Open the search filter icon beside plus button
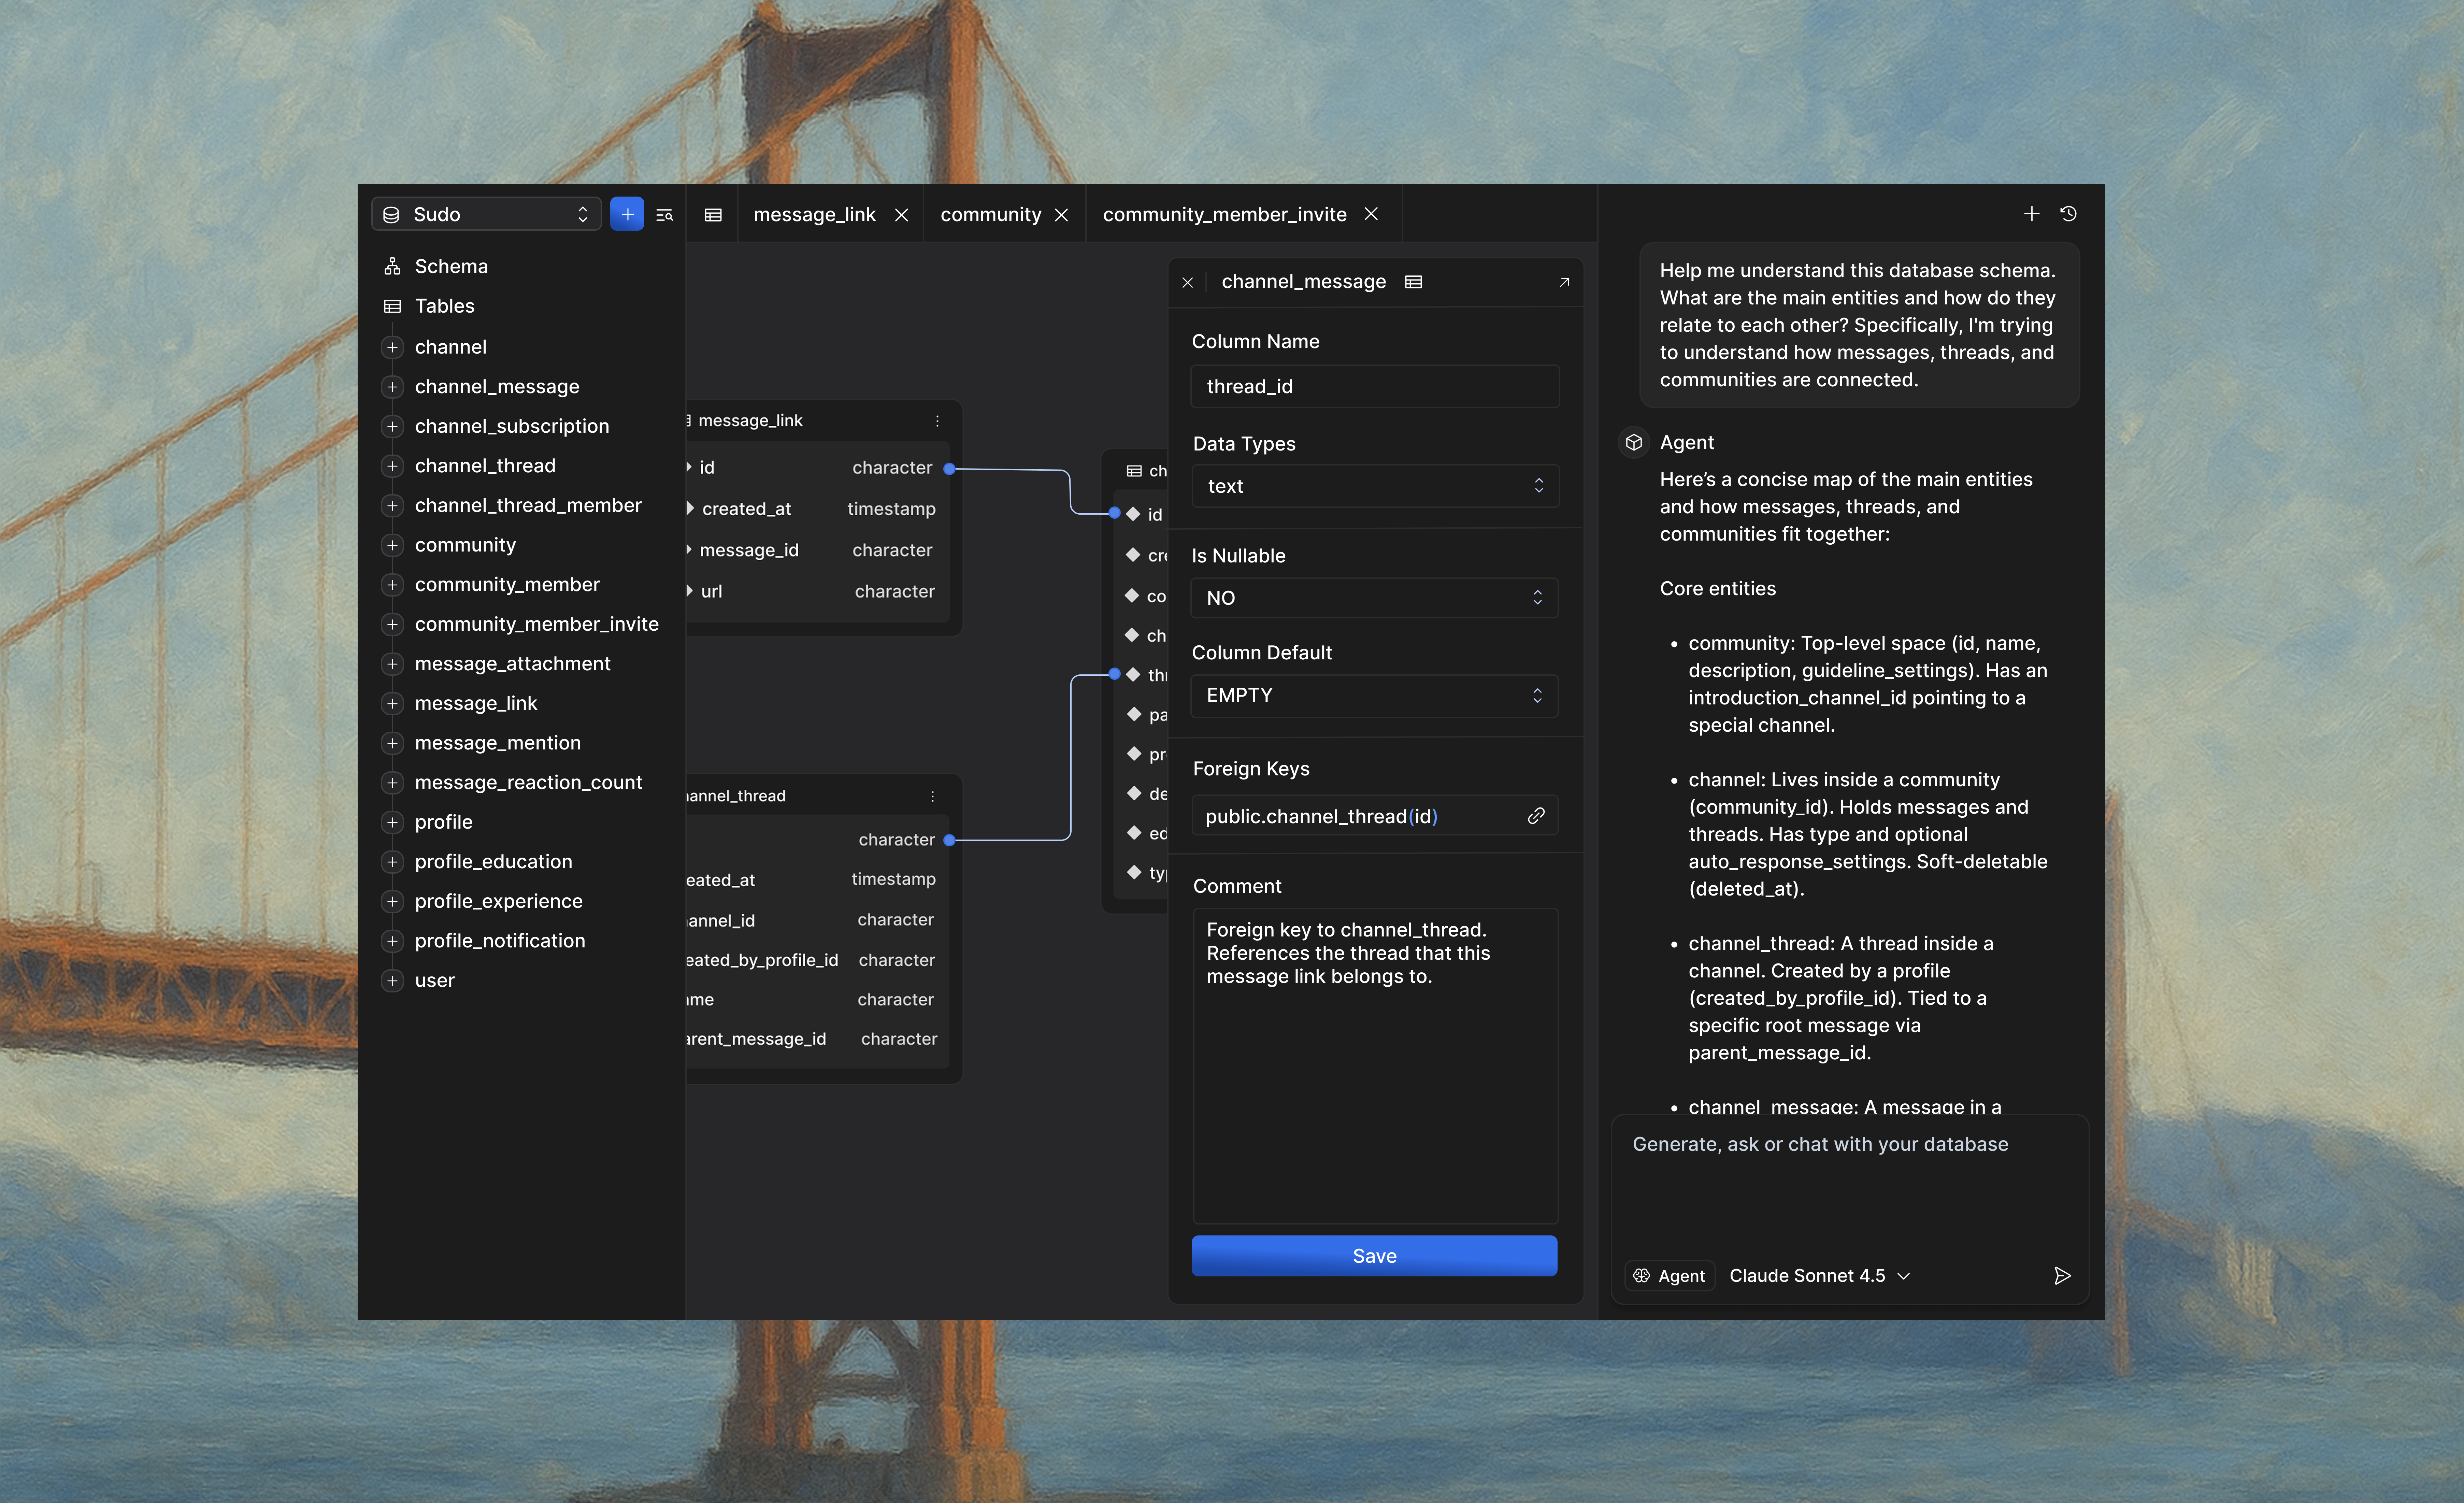2464x1503 pixels. (664, 215)
